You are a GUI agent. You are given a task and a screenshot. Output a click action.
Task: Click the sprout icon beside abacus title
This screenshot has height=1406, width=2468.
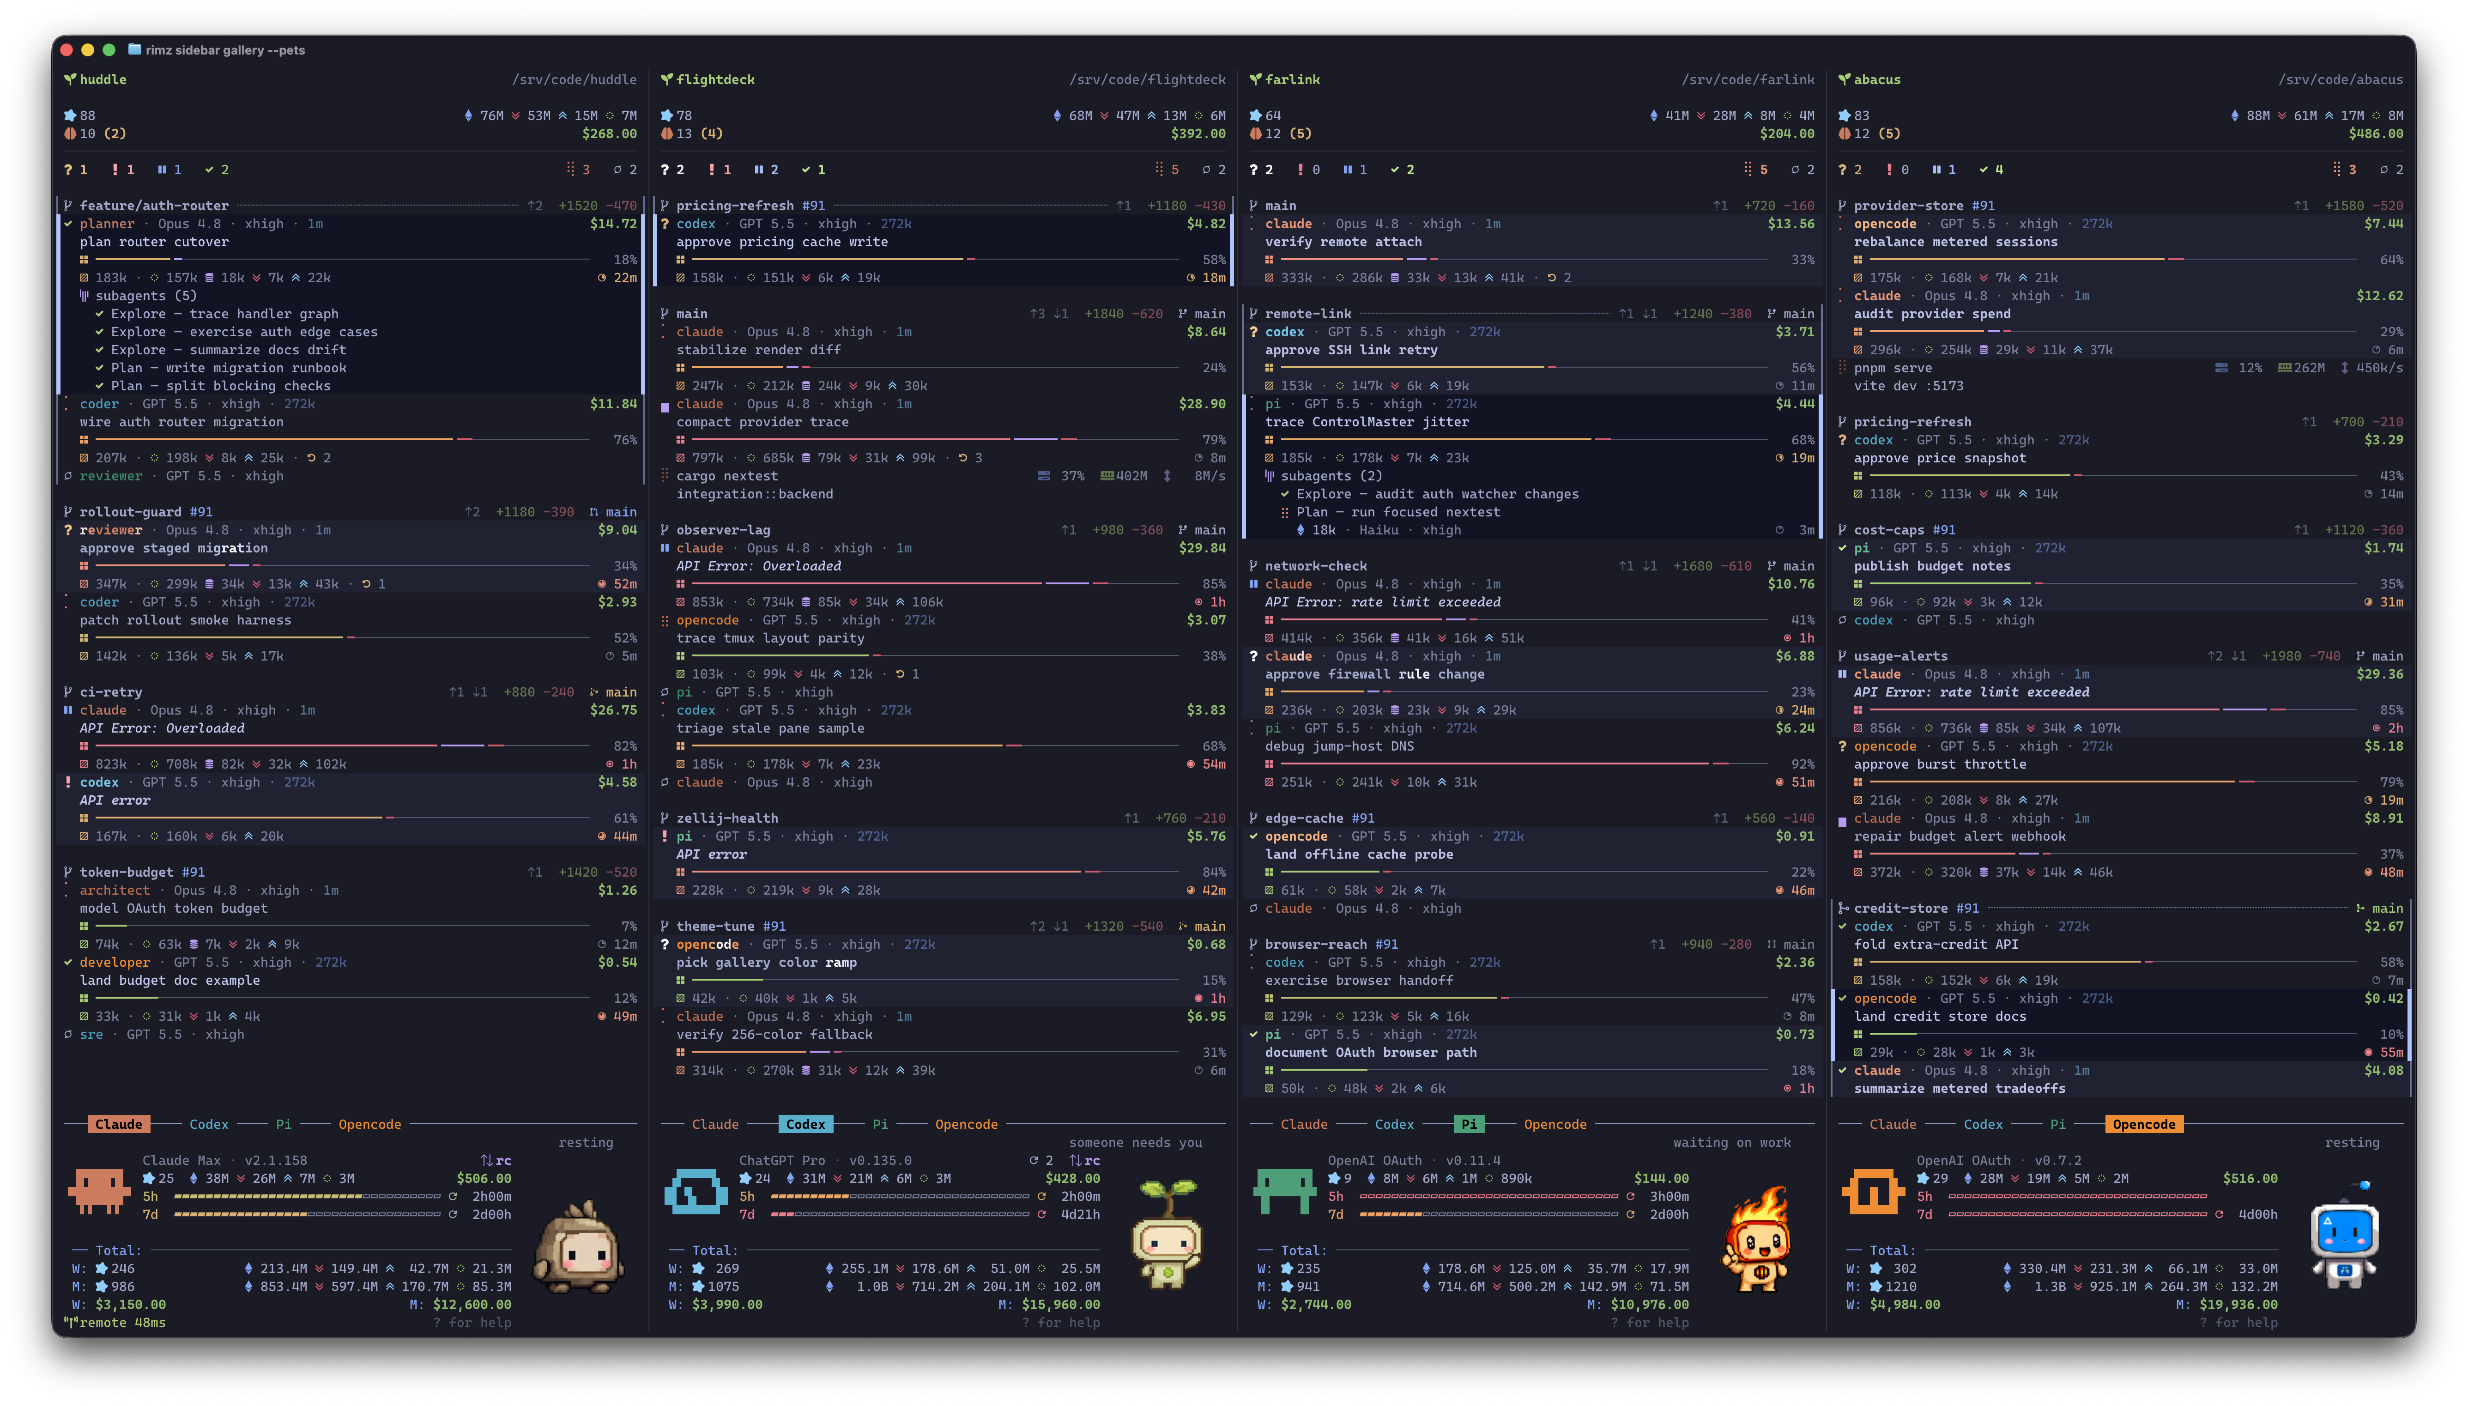(1844, 79)
